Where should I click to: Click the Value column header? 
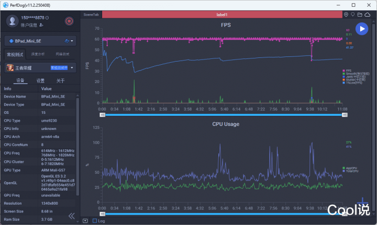pos(47,89)
